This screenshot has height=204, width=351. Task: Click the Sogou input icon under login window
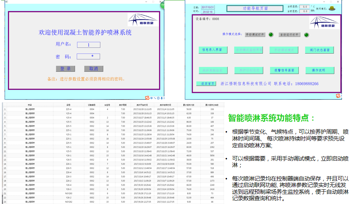(147, 98)
